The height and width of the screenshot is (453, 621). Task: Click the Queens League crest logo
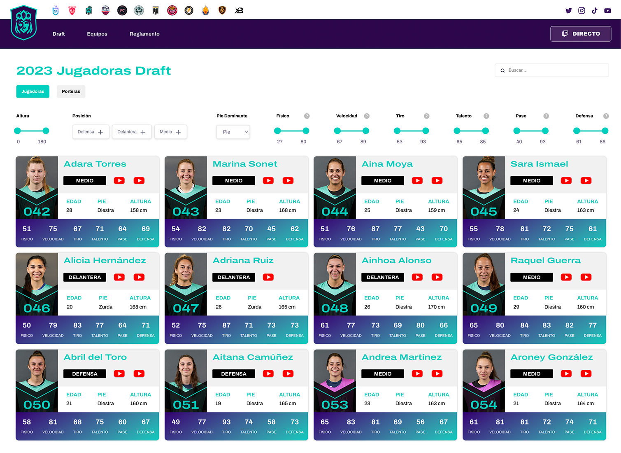(x=24, y=23)
